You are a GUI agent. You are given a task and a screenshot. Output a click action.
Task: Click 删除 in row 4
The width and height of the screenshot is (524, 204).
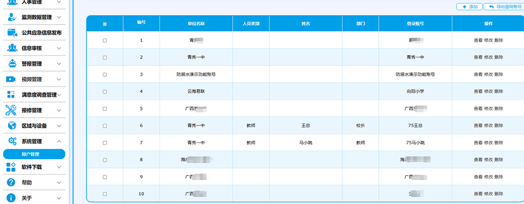pyautogui.click(x=499, y=92)
